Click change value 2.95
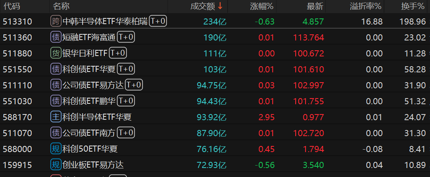The width and height of the screenshot is (430, 177). (267, 117)
